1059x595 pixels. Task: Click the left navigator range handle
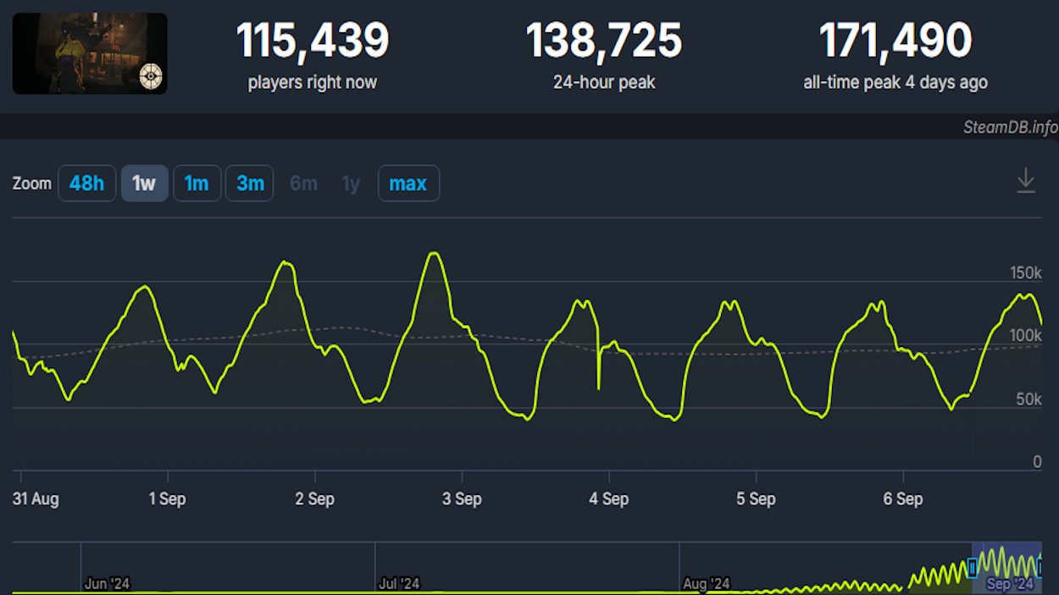click(974, 567)
